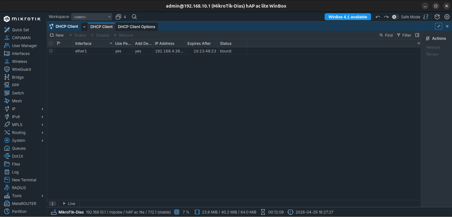Click the Live button at bottom

(x=69, y=203)
